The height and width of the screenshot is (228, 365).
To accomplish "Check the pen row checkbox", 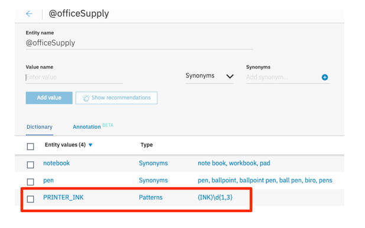I will pos(30,182).
